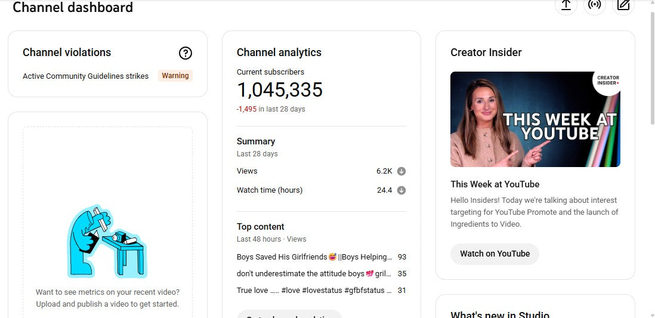Open the 'True love' lovestatus video
Image resolution: width=655 pixels, height=318 pixels.
pyautogui.click(x=314, y=291)
